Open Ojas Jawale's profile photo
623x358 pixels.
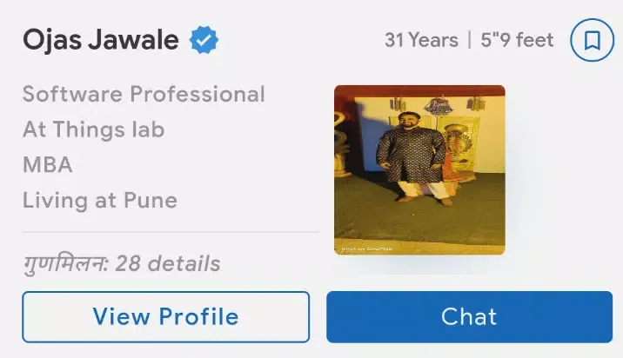click(x=419, y=169)
